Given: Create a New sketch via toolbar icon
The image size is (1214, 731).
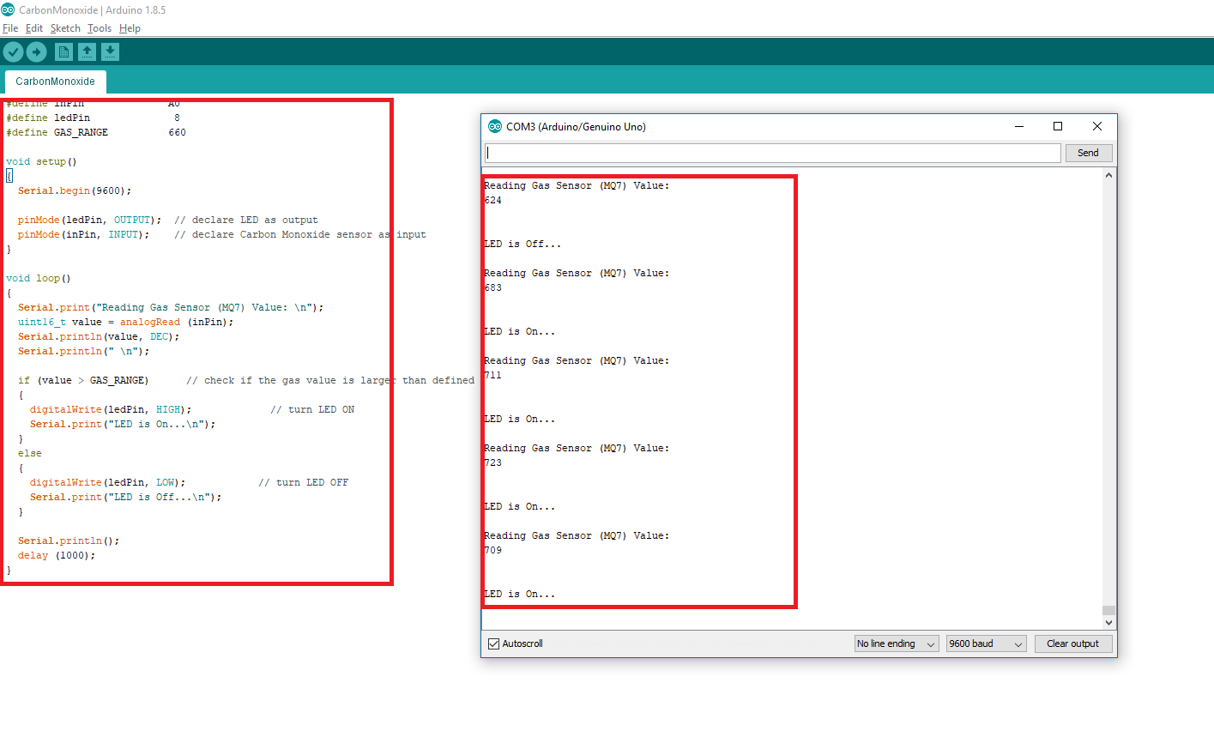Looking at the screenshot, I should (63, 51).
